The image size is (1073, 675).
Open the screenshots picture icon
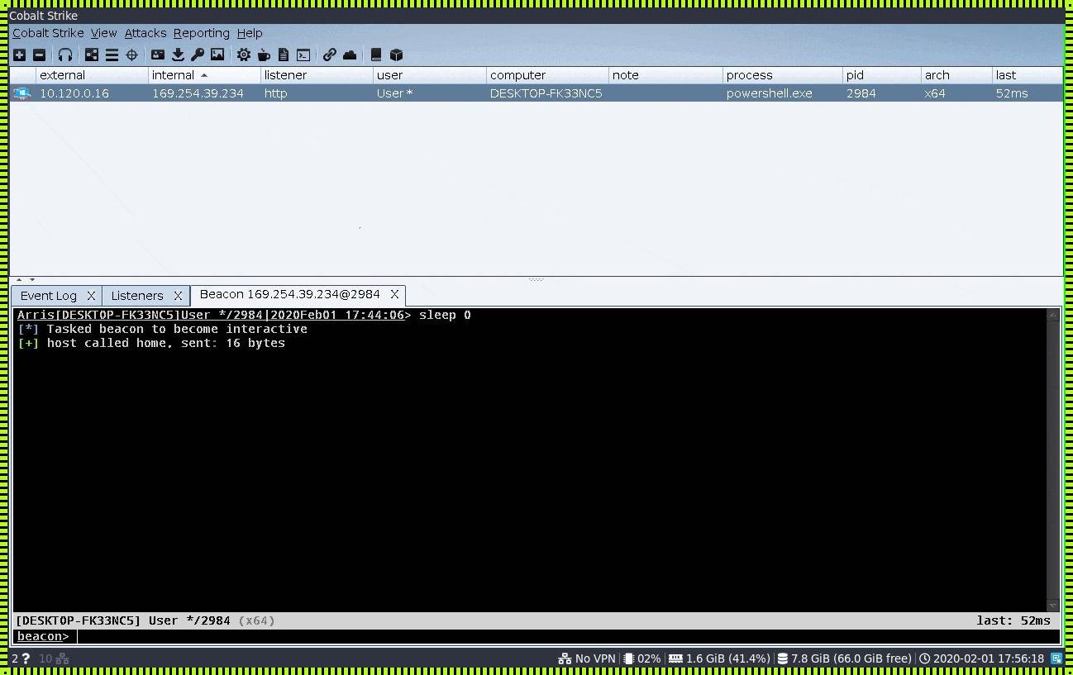217,55
